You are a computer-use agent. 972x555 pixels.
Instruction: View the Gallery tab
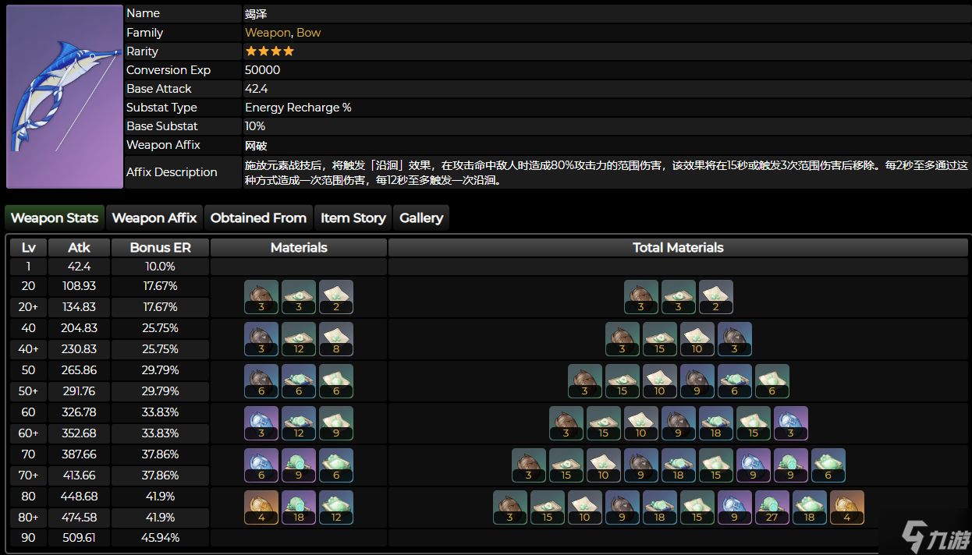[421, 218]
